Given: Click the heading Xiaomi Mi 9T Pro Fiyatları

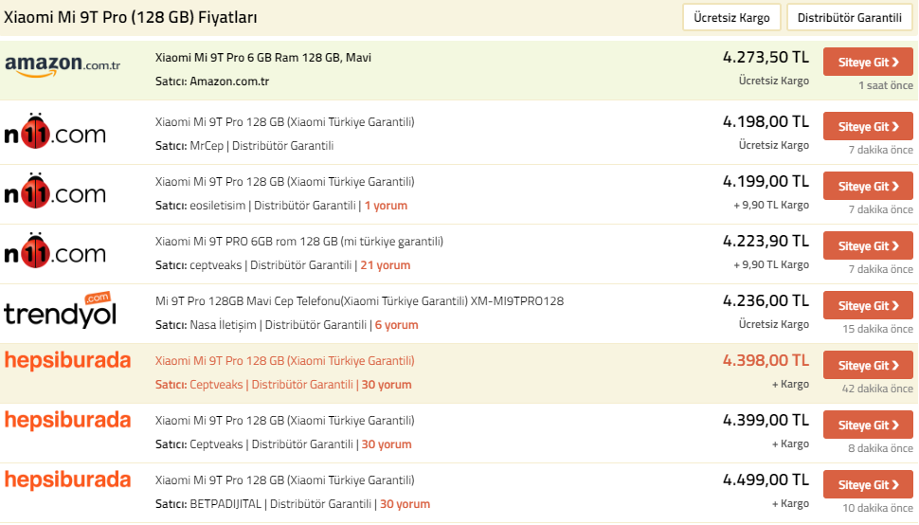Looking at the screenshot, I should [130, 18].
